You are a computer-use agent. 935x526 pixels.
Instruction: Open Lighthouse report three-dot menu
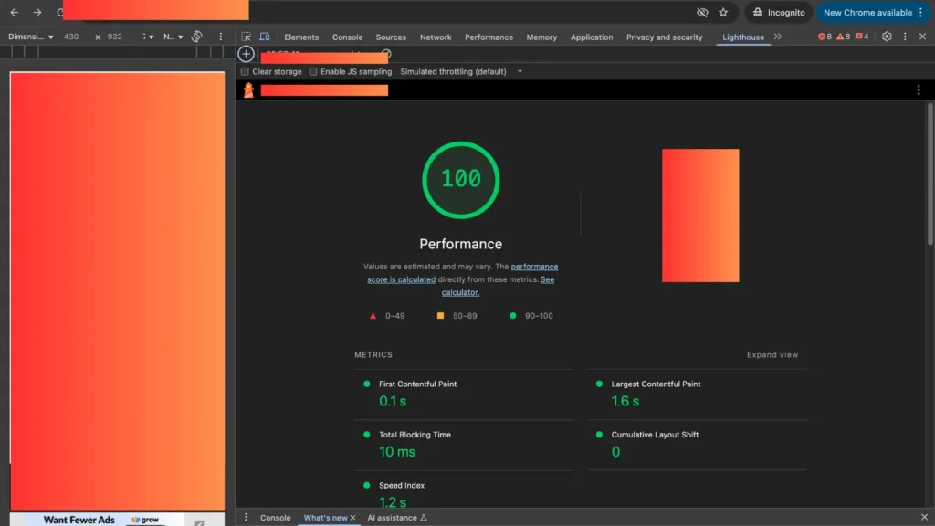[x=919, y=89]
